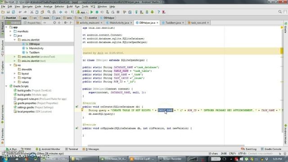Click the Project Structure icon

click(x=130, y=12)
